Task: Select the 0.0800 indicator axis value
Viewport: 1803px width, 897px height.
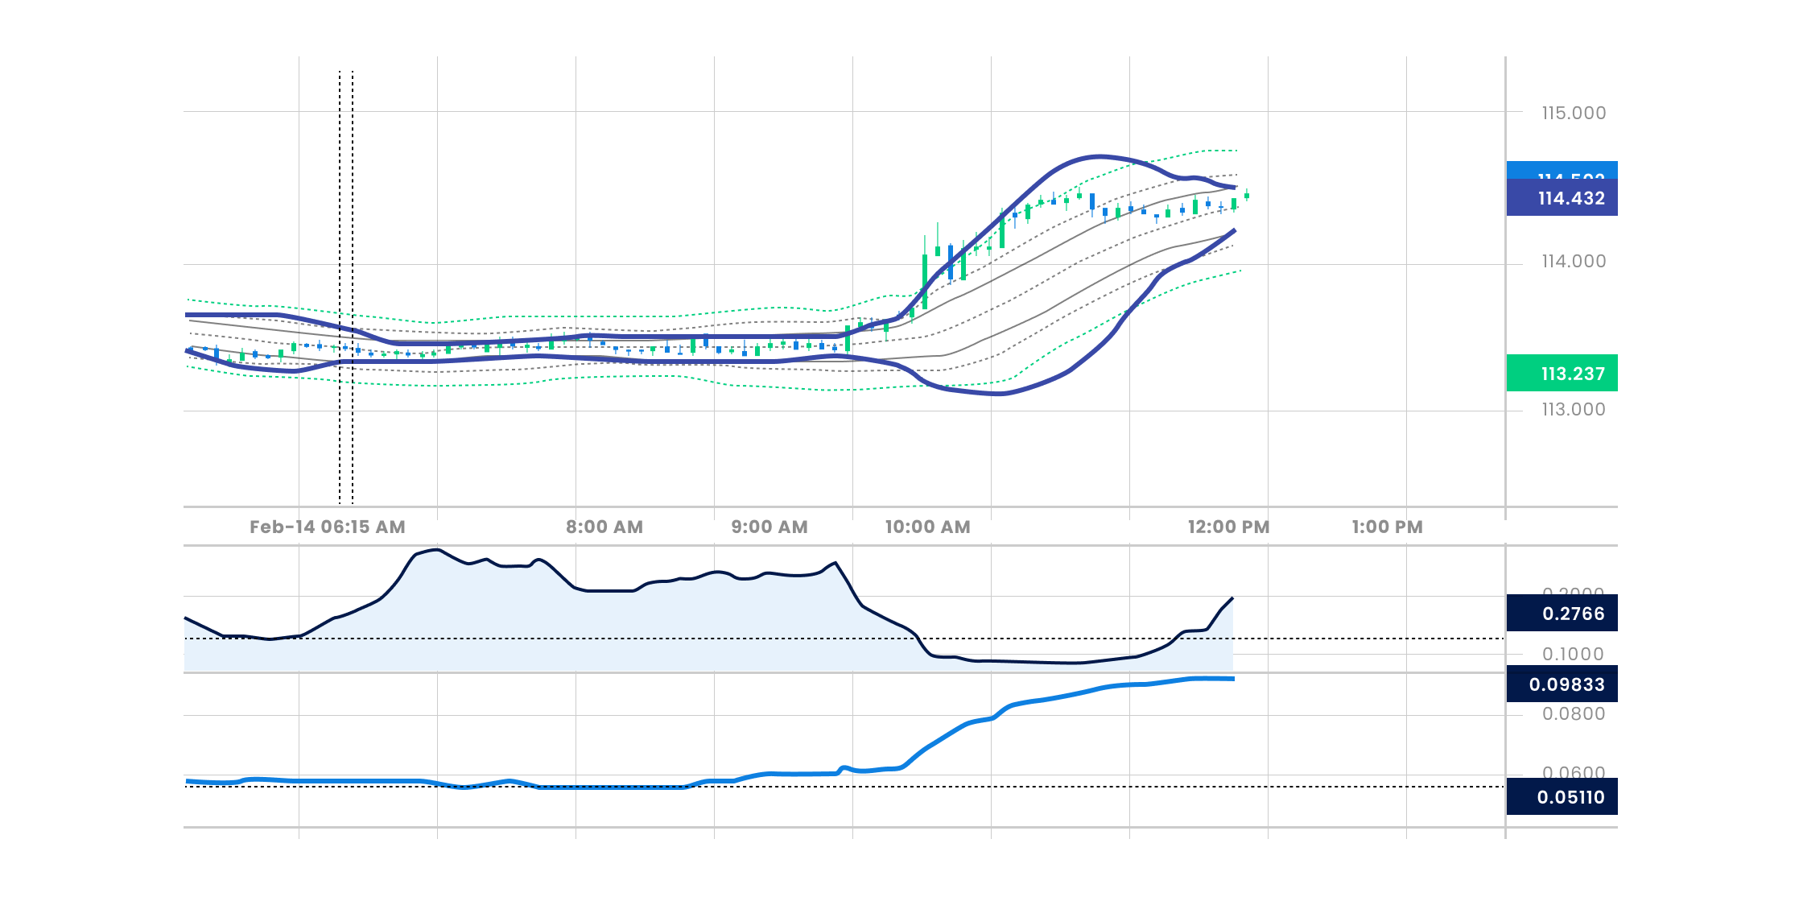Action: tap(1574, 714)
